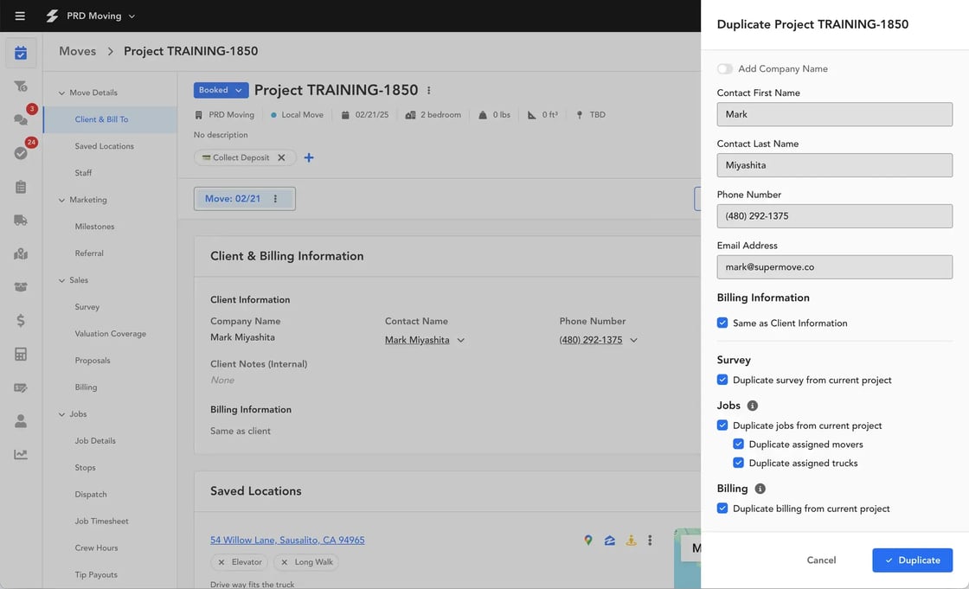Open the calendar Moves sidebar icon

(x=21, y=53)
